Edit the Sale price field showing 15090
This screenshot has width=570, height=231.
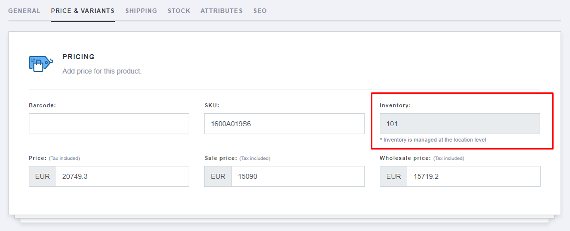point(298,177)
